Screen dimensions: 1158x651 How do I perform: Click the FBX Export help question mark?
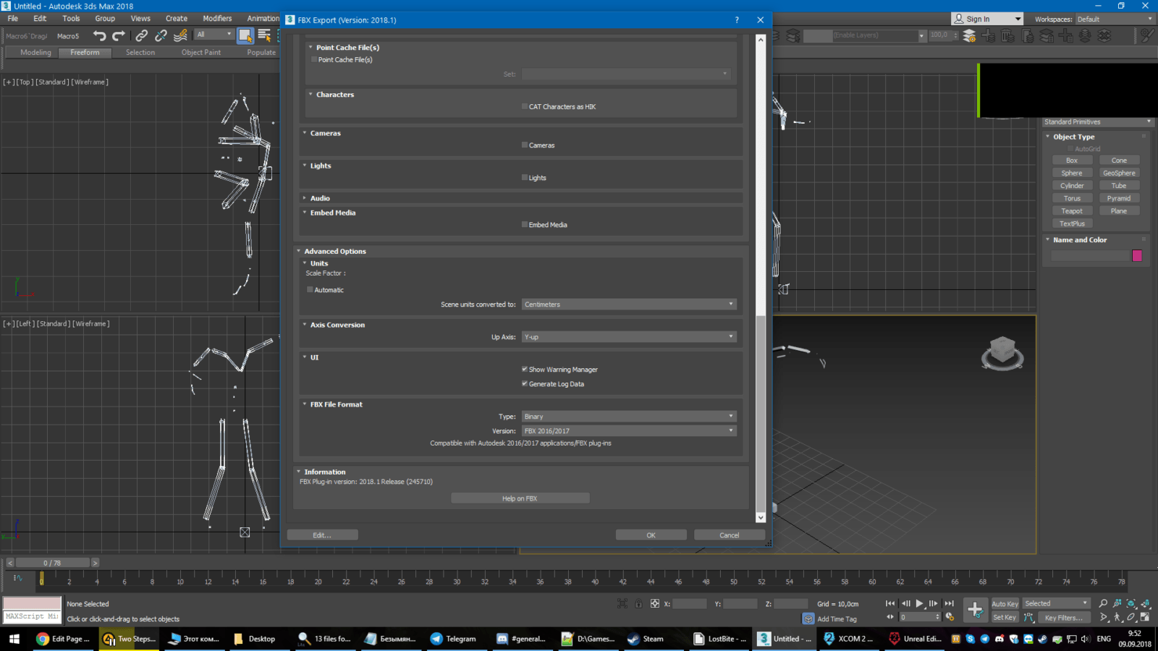coord(737,20)
